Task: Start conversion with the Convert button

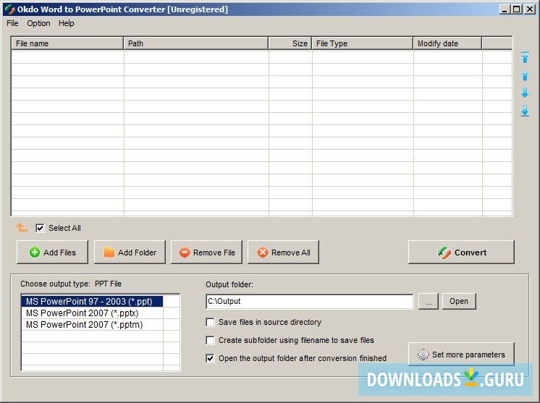Action: [461, 253]
